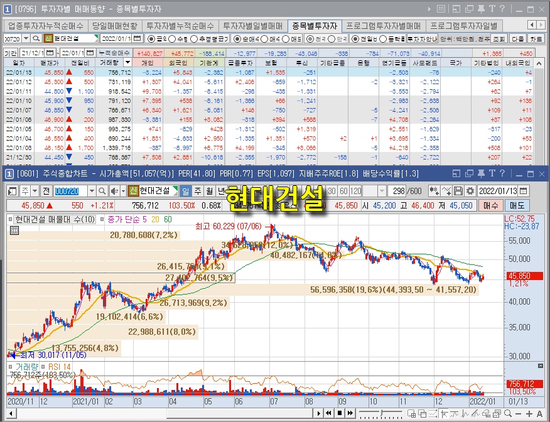Select the 금액 radio button
Image resolution: width=550 pixels, height=422 pixels.
point(151,39)
